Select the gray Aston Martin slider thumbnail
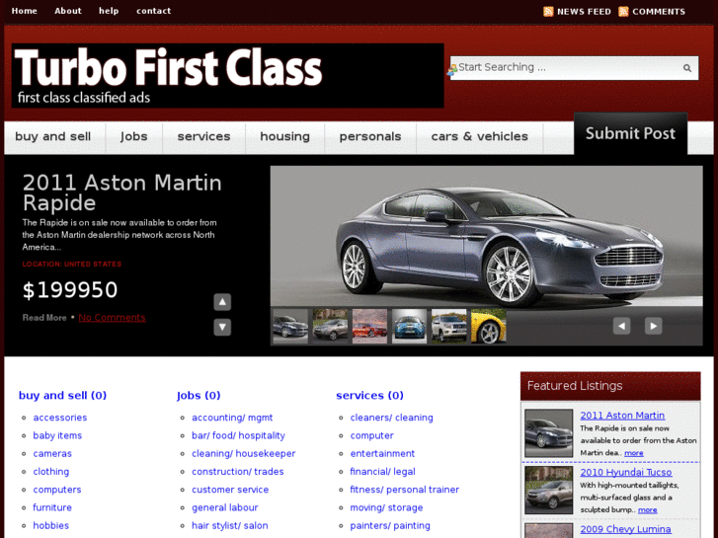718x538 pixels. point(290,326)
